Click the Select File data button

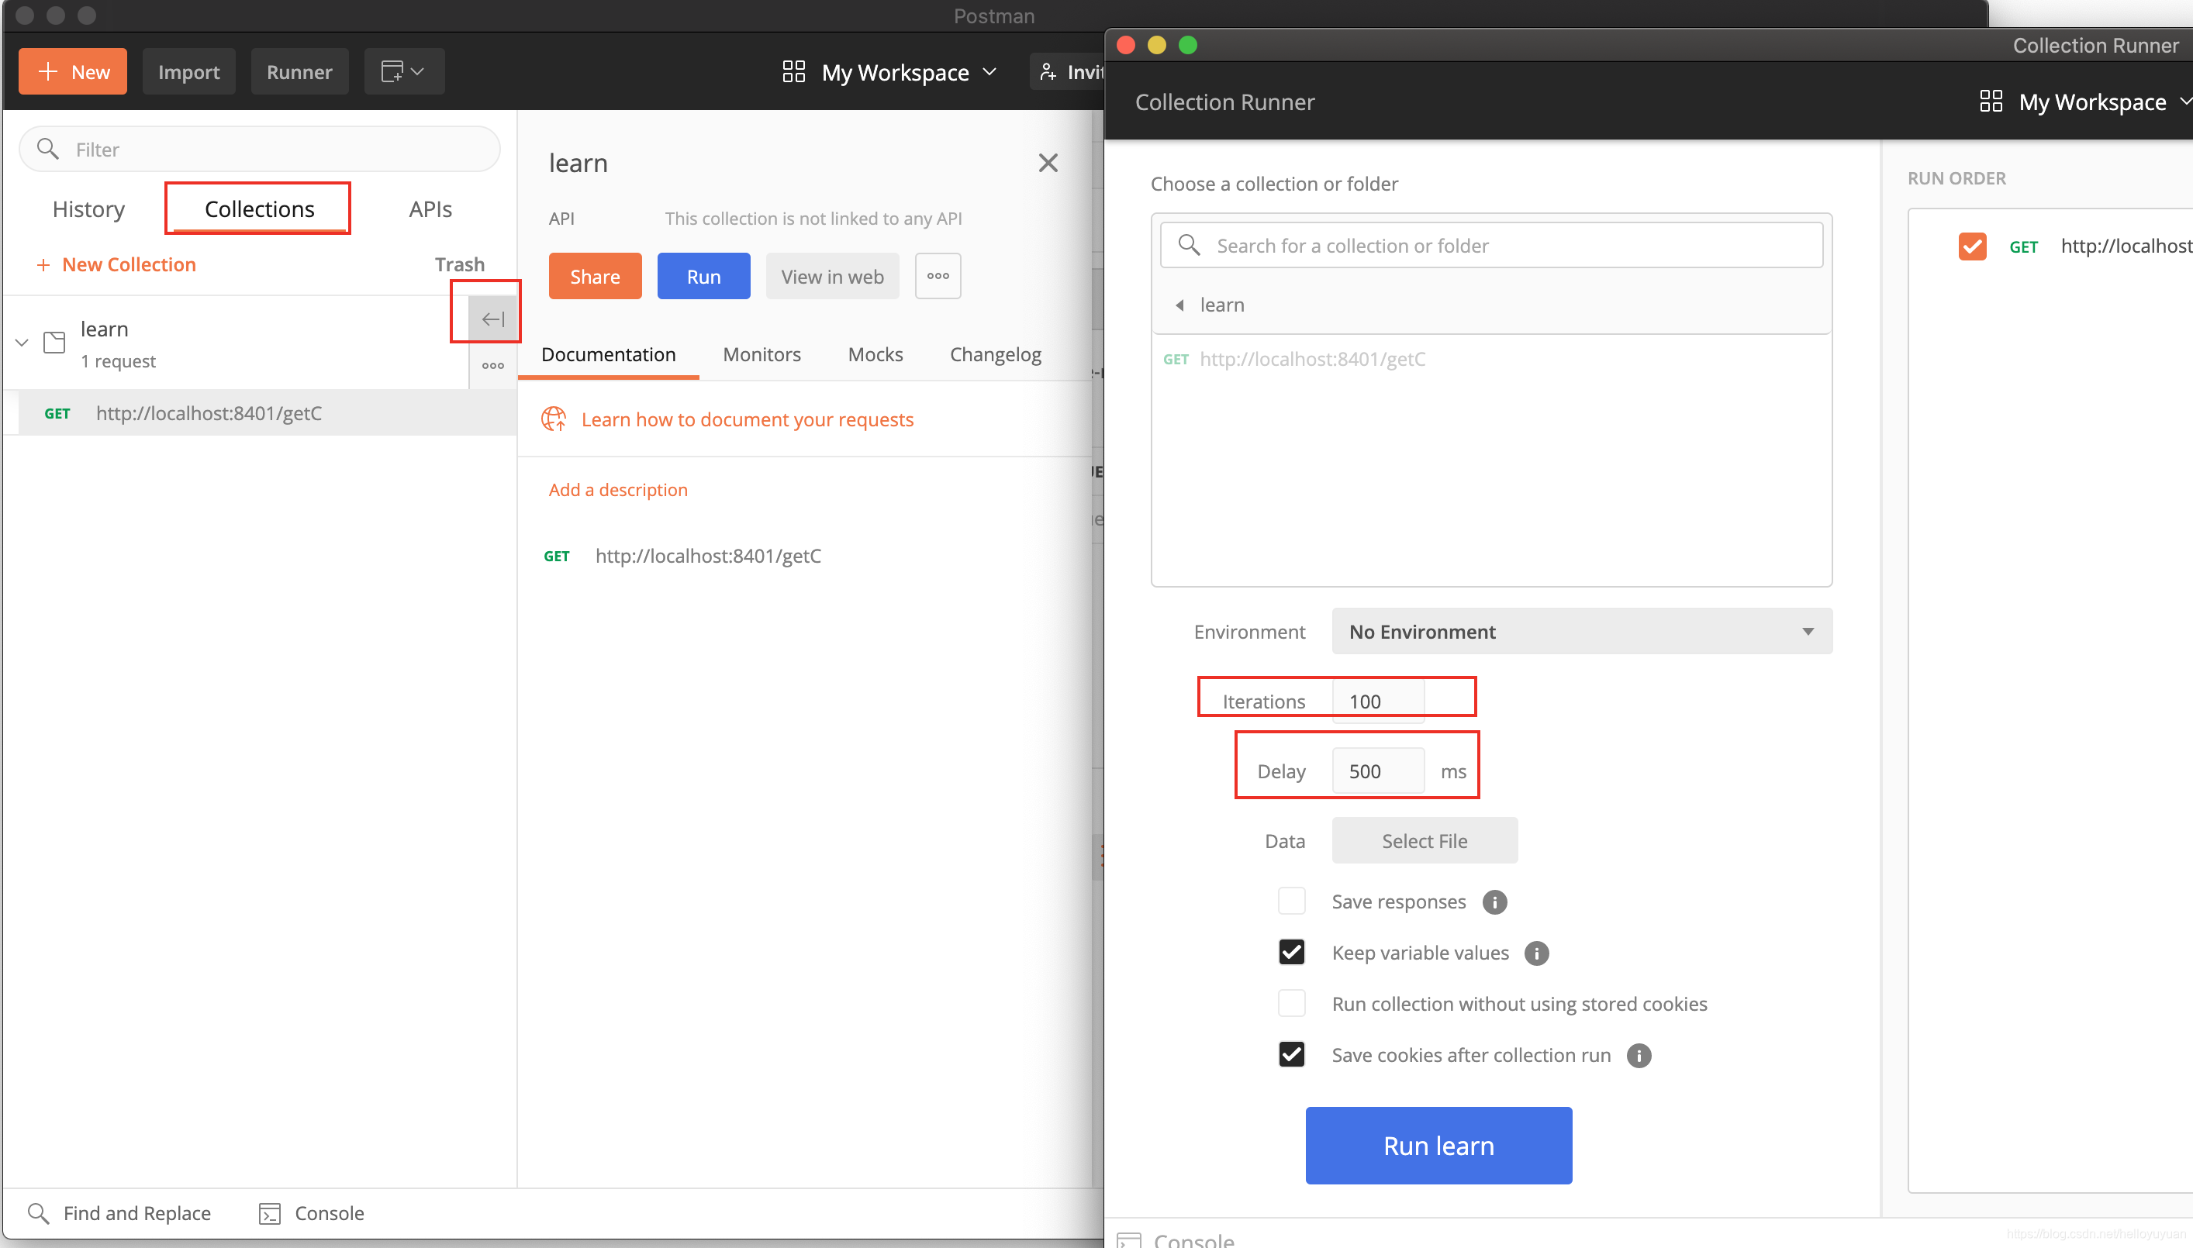click(x=1424, y=841)
